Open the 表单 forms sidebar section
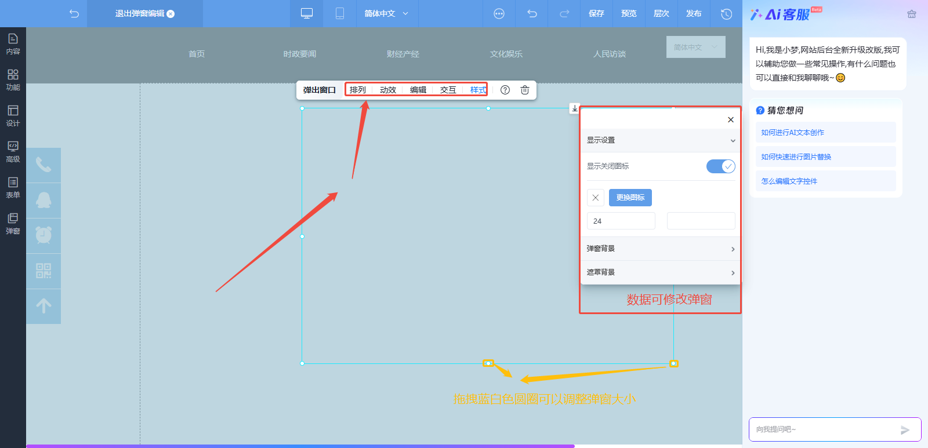 [x=13, y=188]
